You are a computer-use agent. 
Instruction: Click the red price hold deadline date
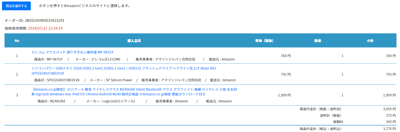45,28
